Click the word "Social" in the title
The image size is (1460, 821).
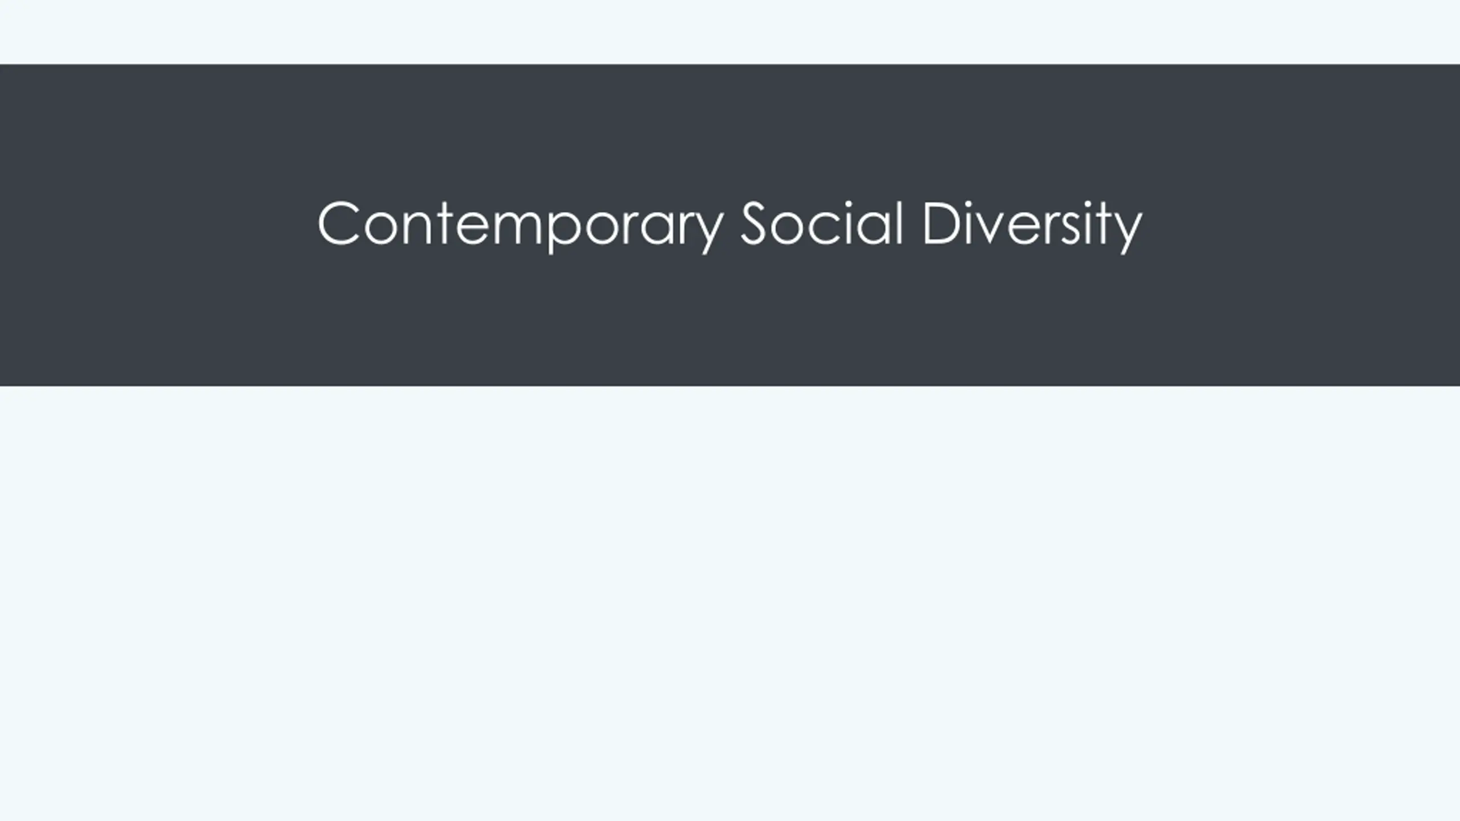[822, 222]
